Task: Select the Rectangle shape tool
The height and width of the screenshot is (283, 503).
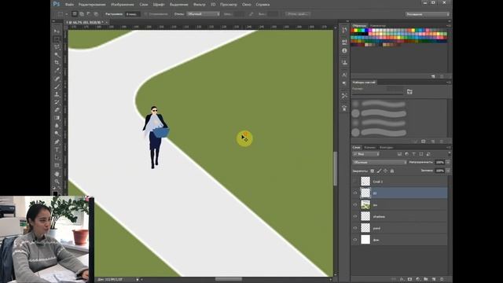Action: (57, 165)
